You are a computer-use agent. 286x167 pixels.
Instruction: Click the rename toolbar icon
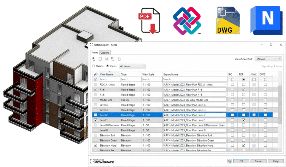106,59
